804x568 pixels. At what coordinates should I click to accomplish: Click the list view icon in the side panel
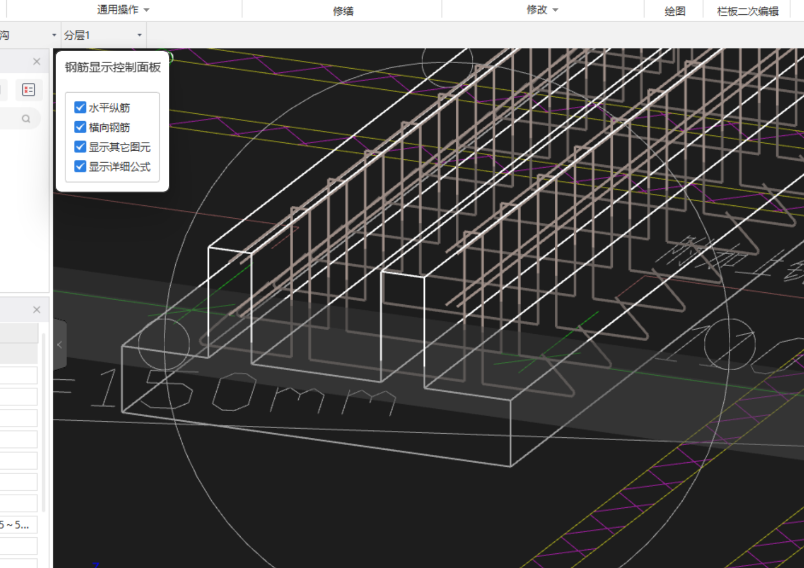coord(28,90)
